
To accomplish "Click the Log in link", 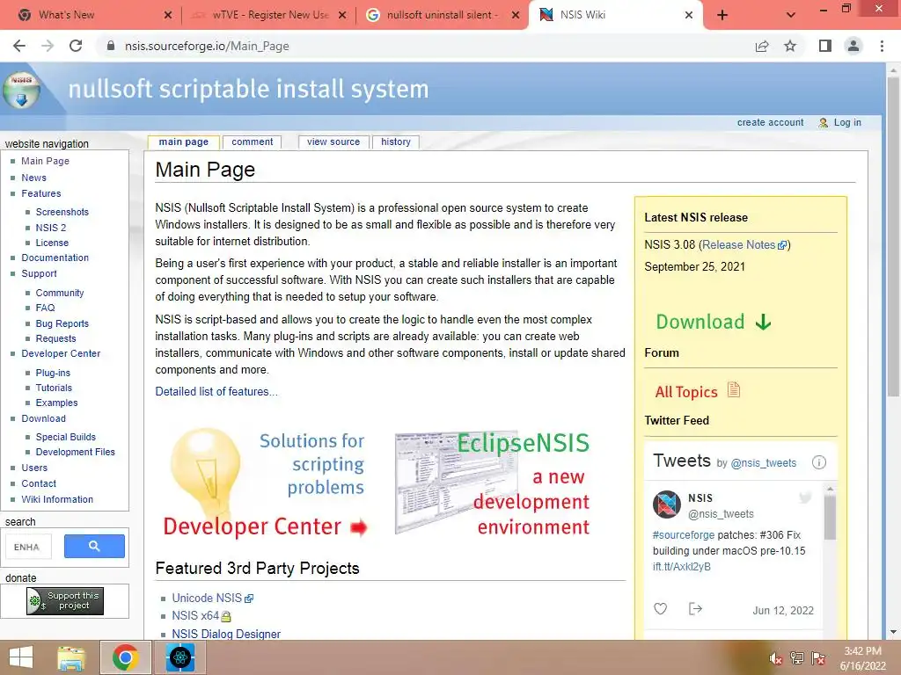I will click(x=847, y=122).
